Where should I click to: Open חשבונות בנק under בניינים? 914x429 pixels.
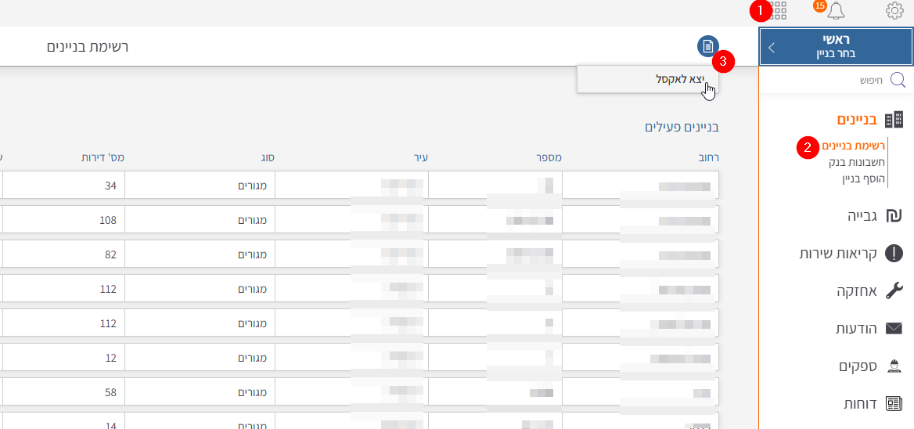click(857, 162)
